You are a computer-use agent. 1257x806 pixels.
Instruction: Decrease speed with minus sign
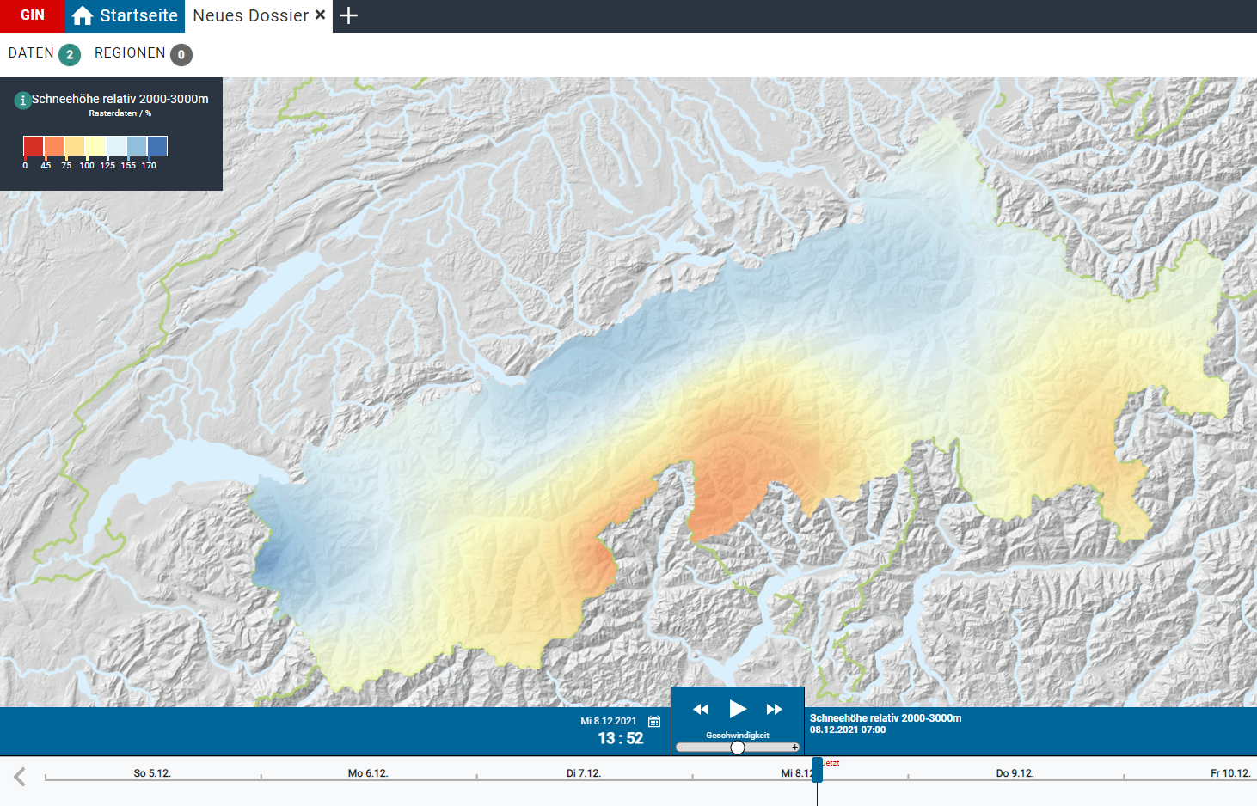pos(679,748)
